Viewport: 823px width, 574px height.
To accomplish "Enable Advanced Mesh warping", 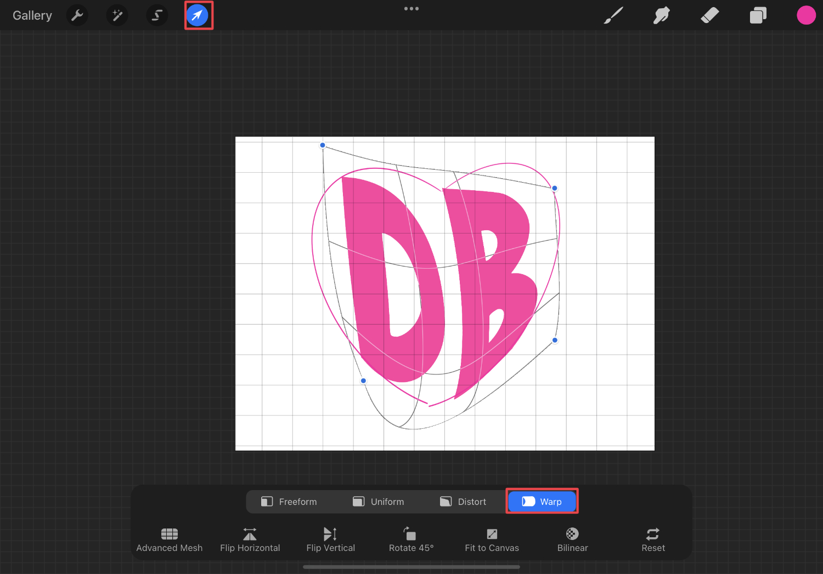I will pyautogui.click(x=169, y=539).
